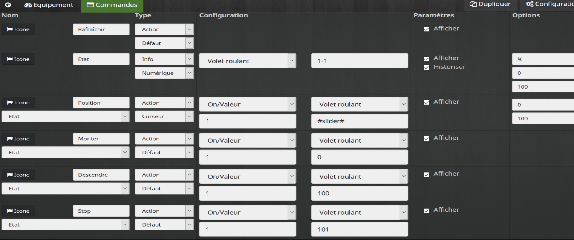
Task: Open Volet roulant dropdown in Position row
Action: tap(359, 104)
